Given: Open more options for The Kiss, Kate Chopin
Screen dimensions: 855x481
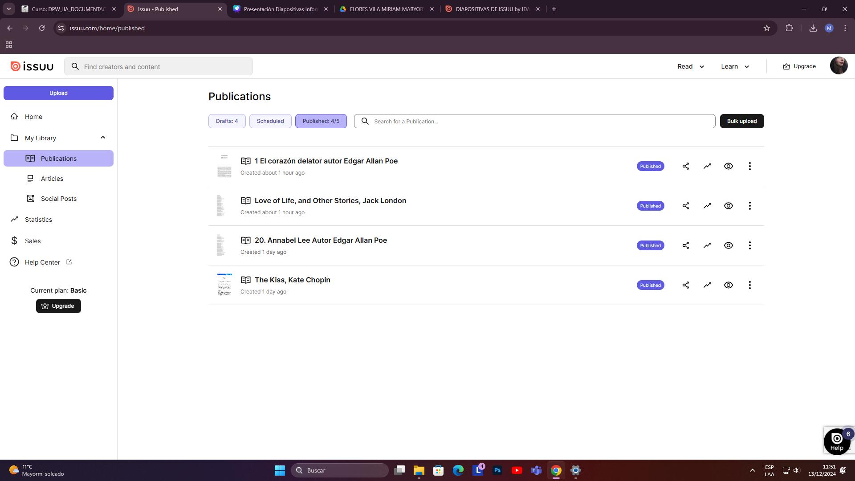Looking at the screenshot, I should pos(750,285).
